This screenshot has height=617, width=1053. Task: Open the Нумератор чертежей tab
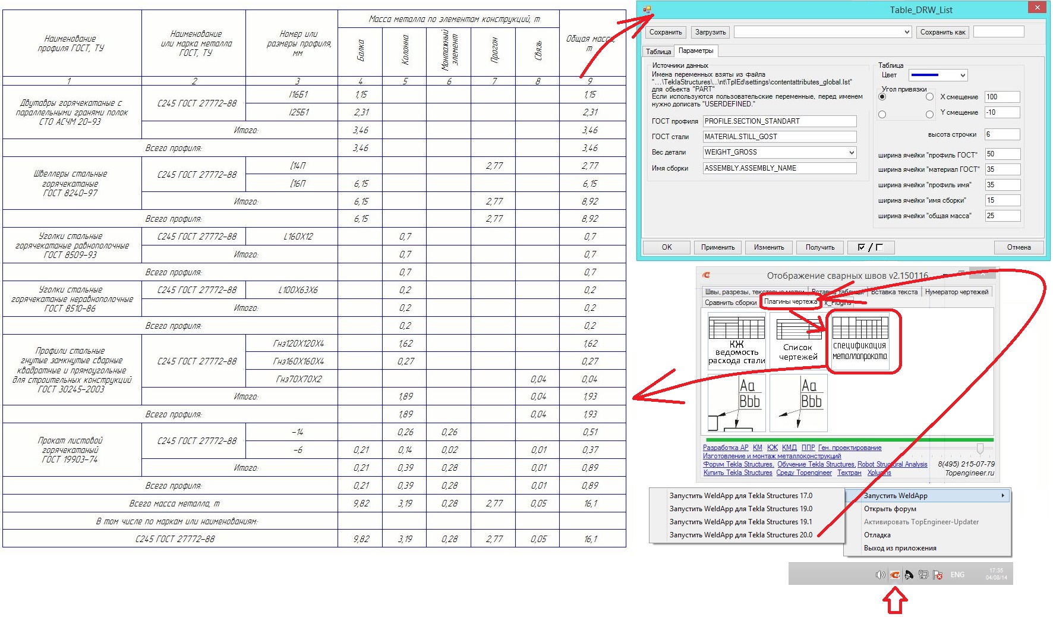click(x=957, y=292)
